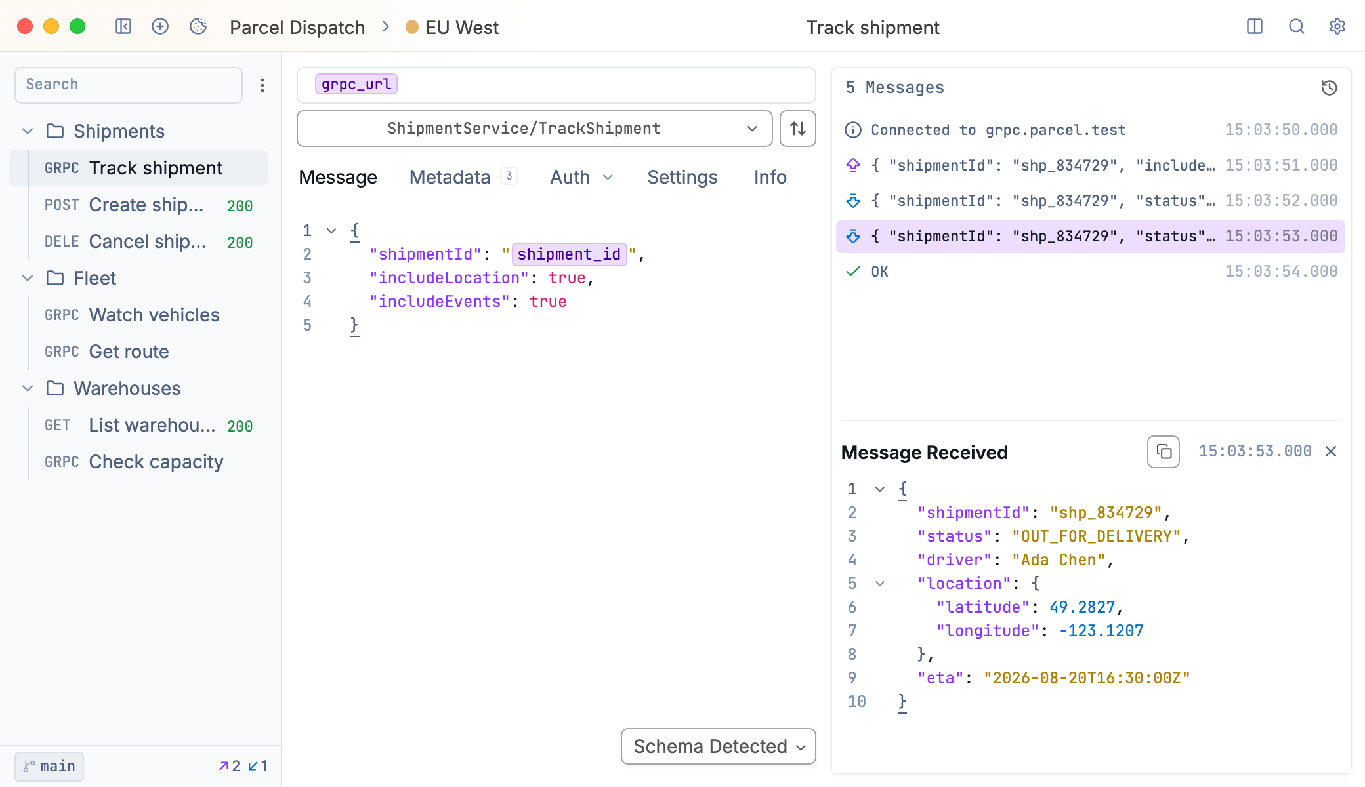Open the EU West environment selector
The image size is (1365, 787).
click(452, 28)
